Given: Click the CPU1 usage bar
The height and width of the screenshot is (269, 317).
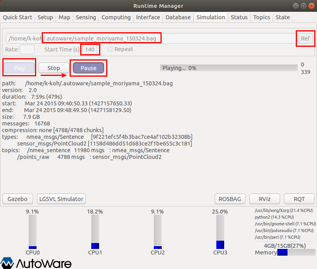Looking at the screenshot, I should point(95,232).
